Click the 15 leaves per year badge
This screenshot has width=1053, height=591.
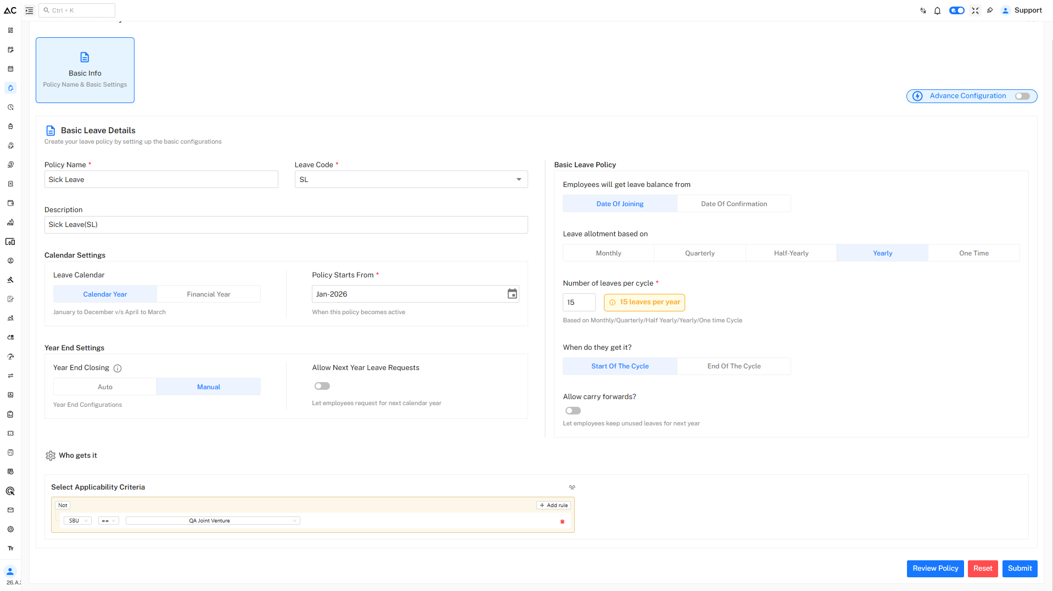pos(645,303)
